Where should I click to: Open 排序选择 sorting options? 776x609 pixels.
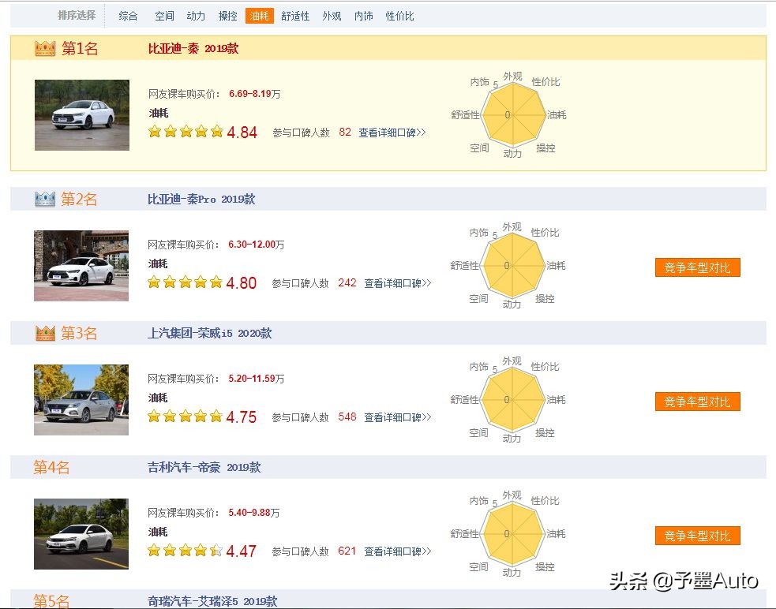coord(77,13)
